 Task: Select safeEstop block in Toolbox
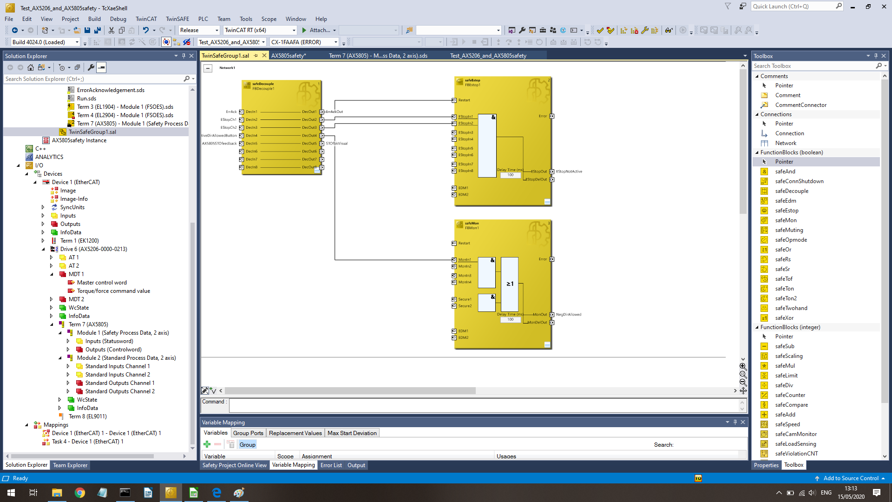tap(787, 211)
